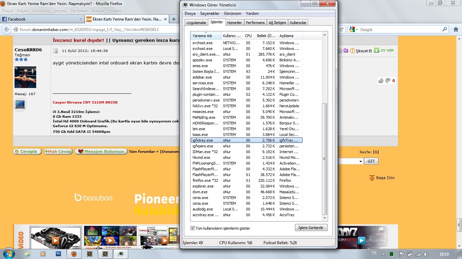
Task: Click the GİT button
Action: (x=371, y=161)
